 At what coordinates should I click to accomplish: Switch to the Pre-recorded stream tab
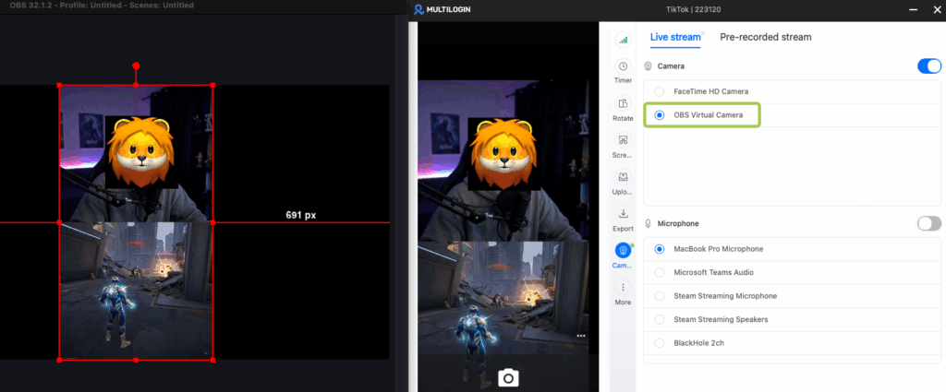click(x=766, y=37)
